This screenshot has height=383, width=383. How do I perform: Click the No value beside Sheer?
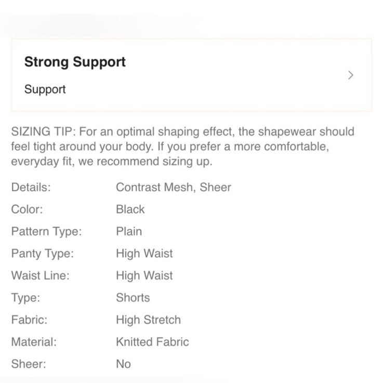[x=123, y=364]
